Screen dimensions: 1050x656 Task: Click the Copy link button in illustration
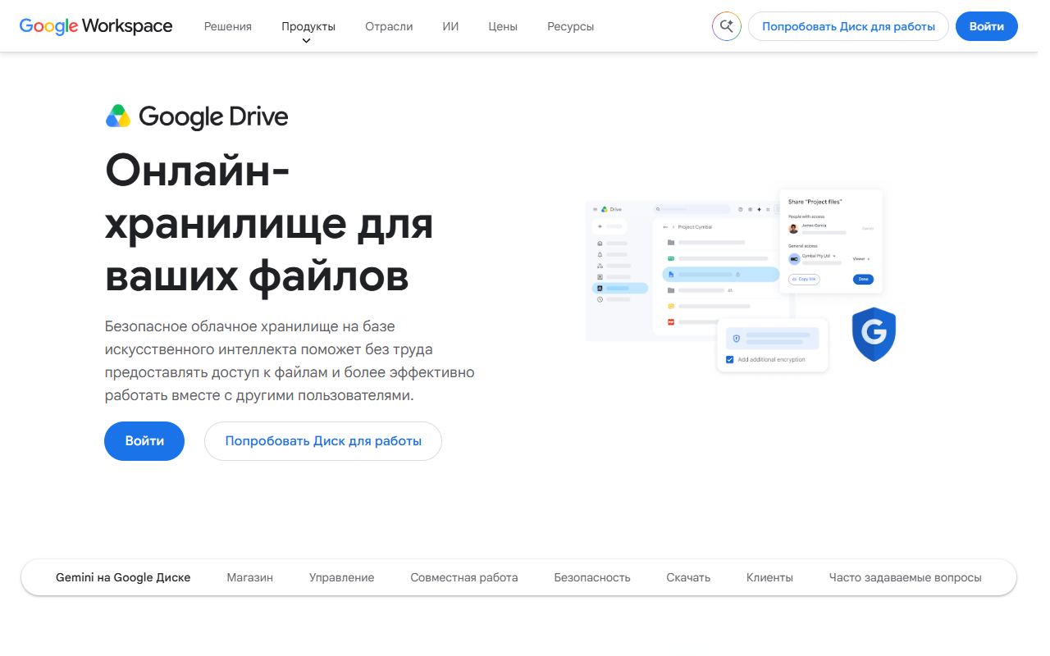(804, 279)
